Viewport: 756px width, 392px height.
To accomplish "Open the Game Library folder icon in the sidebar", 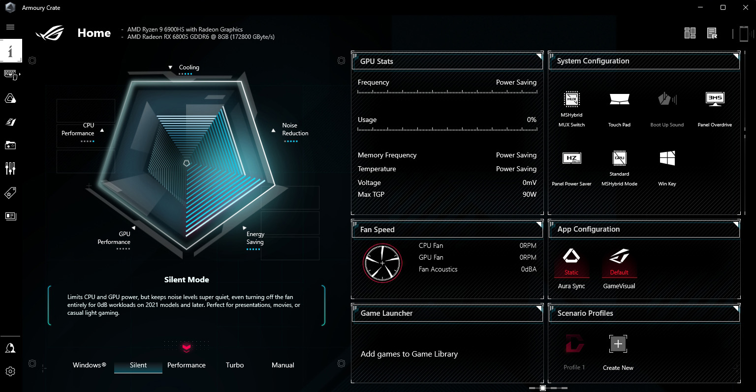I will coord(10,145).
